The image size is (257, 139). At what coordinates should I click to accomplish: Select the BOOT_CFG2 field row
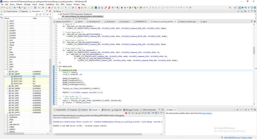tap(26, 79)
